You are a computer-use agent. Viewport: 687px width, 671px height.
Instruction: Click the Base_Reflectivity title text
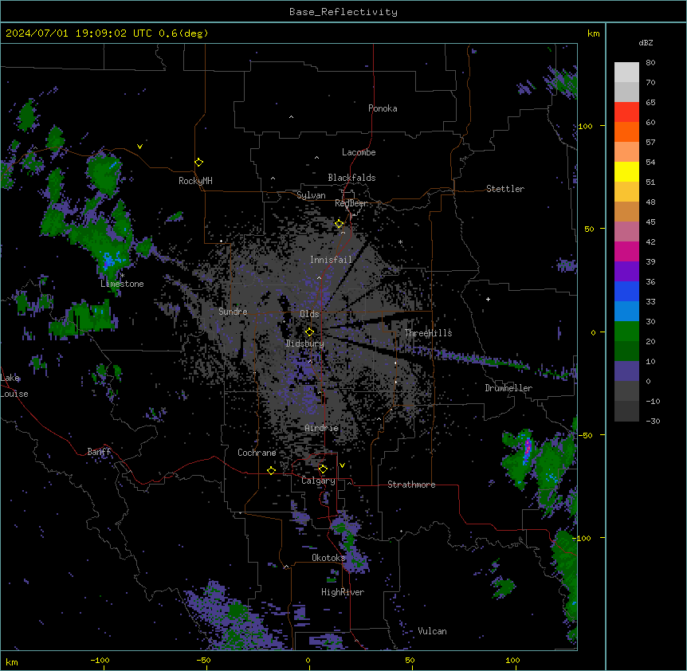[343, 12]
